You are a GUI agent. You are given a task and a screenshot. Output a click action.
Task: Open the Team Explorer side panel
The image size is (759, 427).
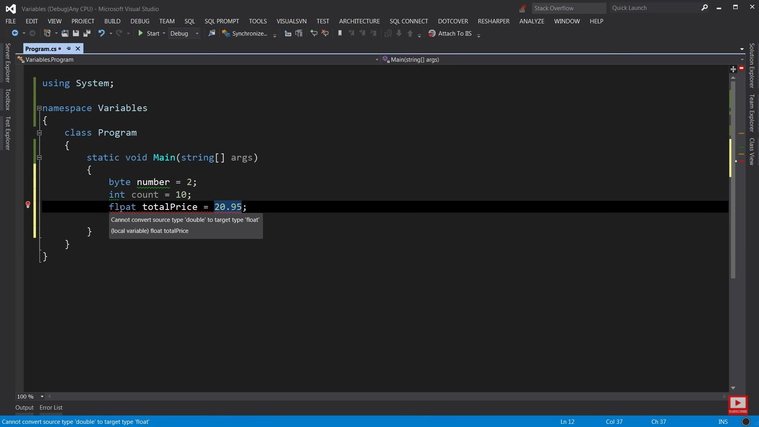[x=751, y=113]
